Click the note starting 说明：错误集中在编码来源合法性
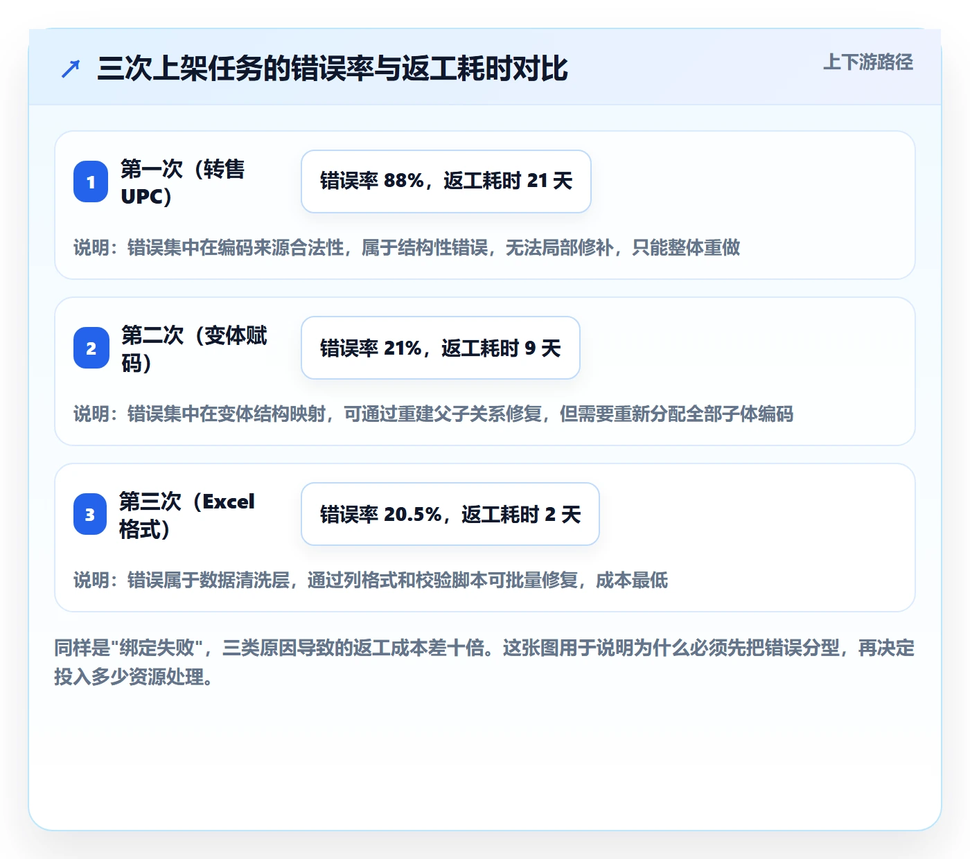The image size is (970, 859). pos(407,247)
